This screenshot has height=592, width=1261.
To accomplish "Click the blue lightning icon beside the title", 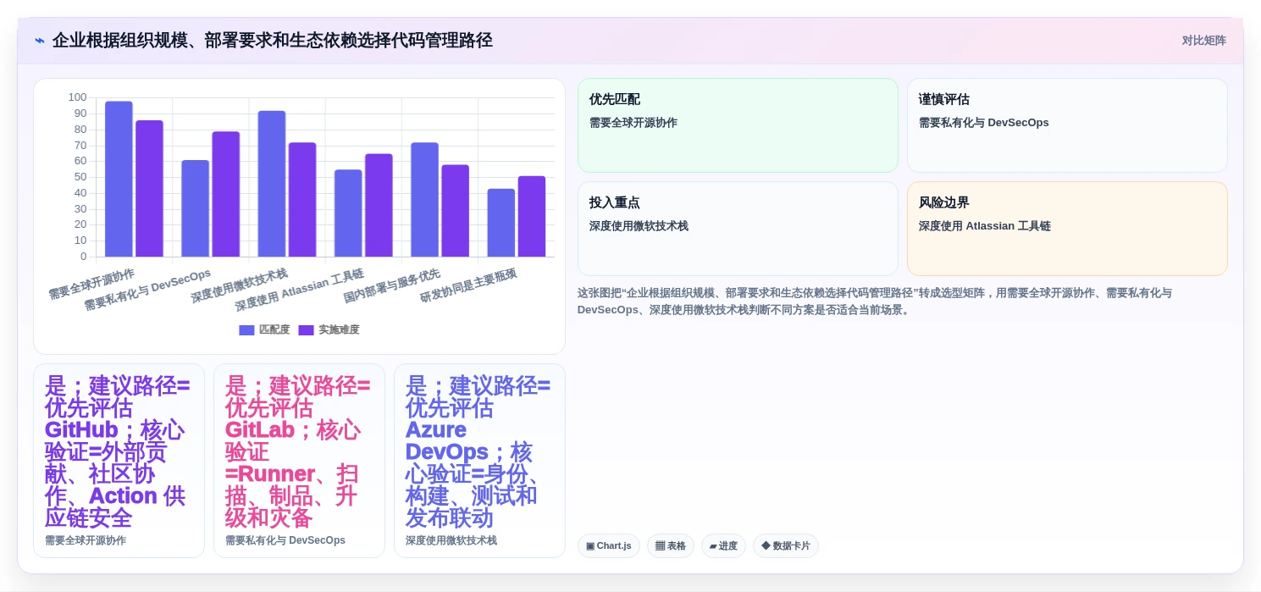I will click(x=39, y=41).
